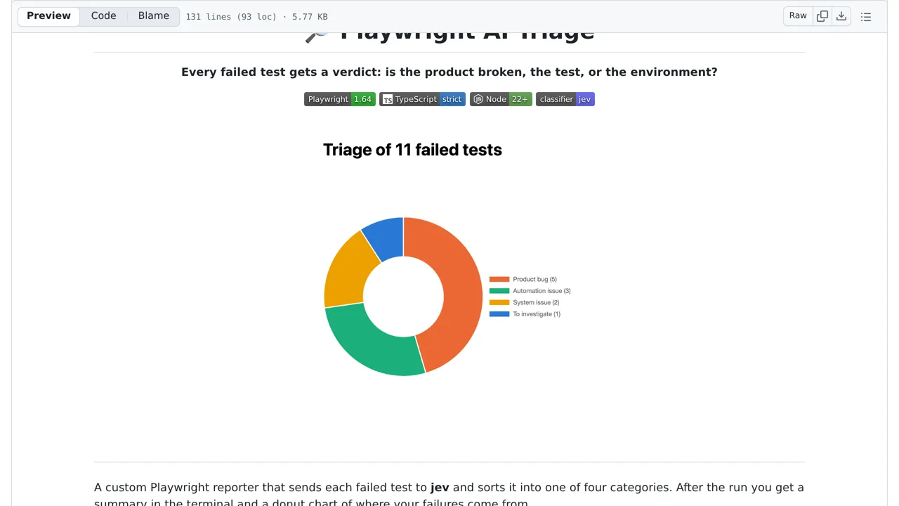Open the Blame tab
The width and height of the screenshot is (899, 506).
(154, 16)
